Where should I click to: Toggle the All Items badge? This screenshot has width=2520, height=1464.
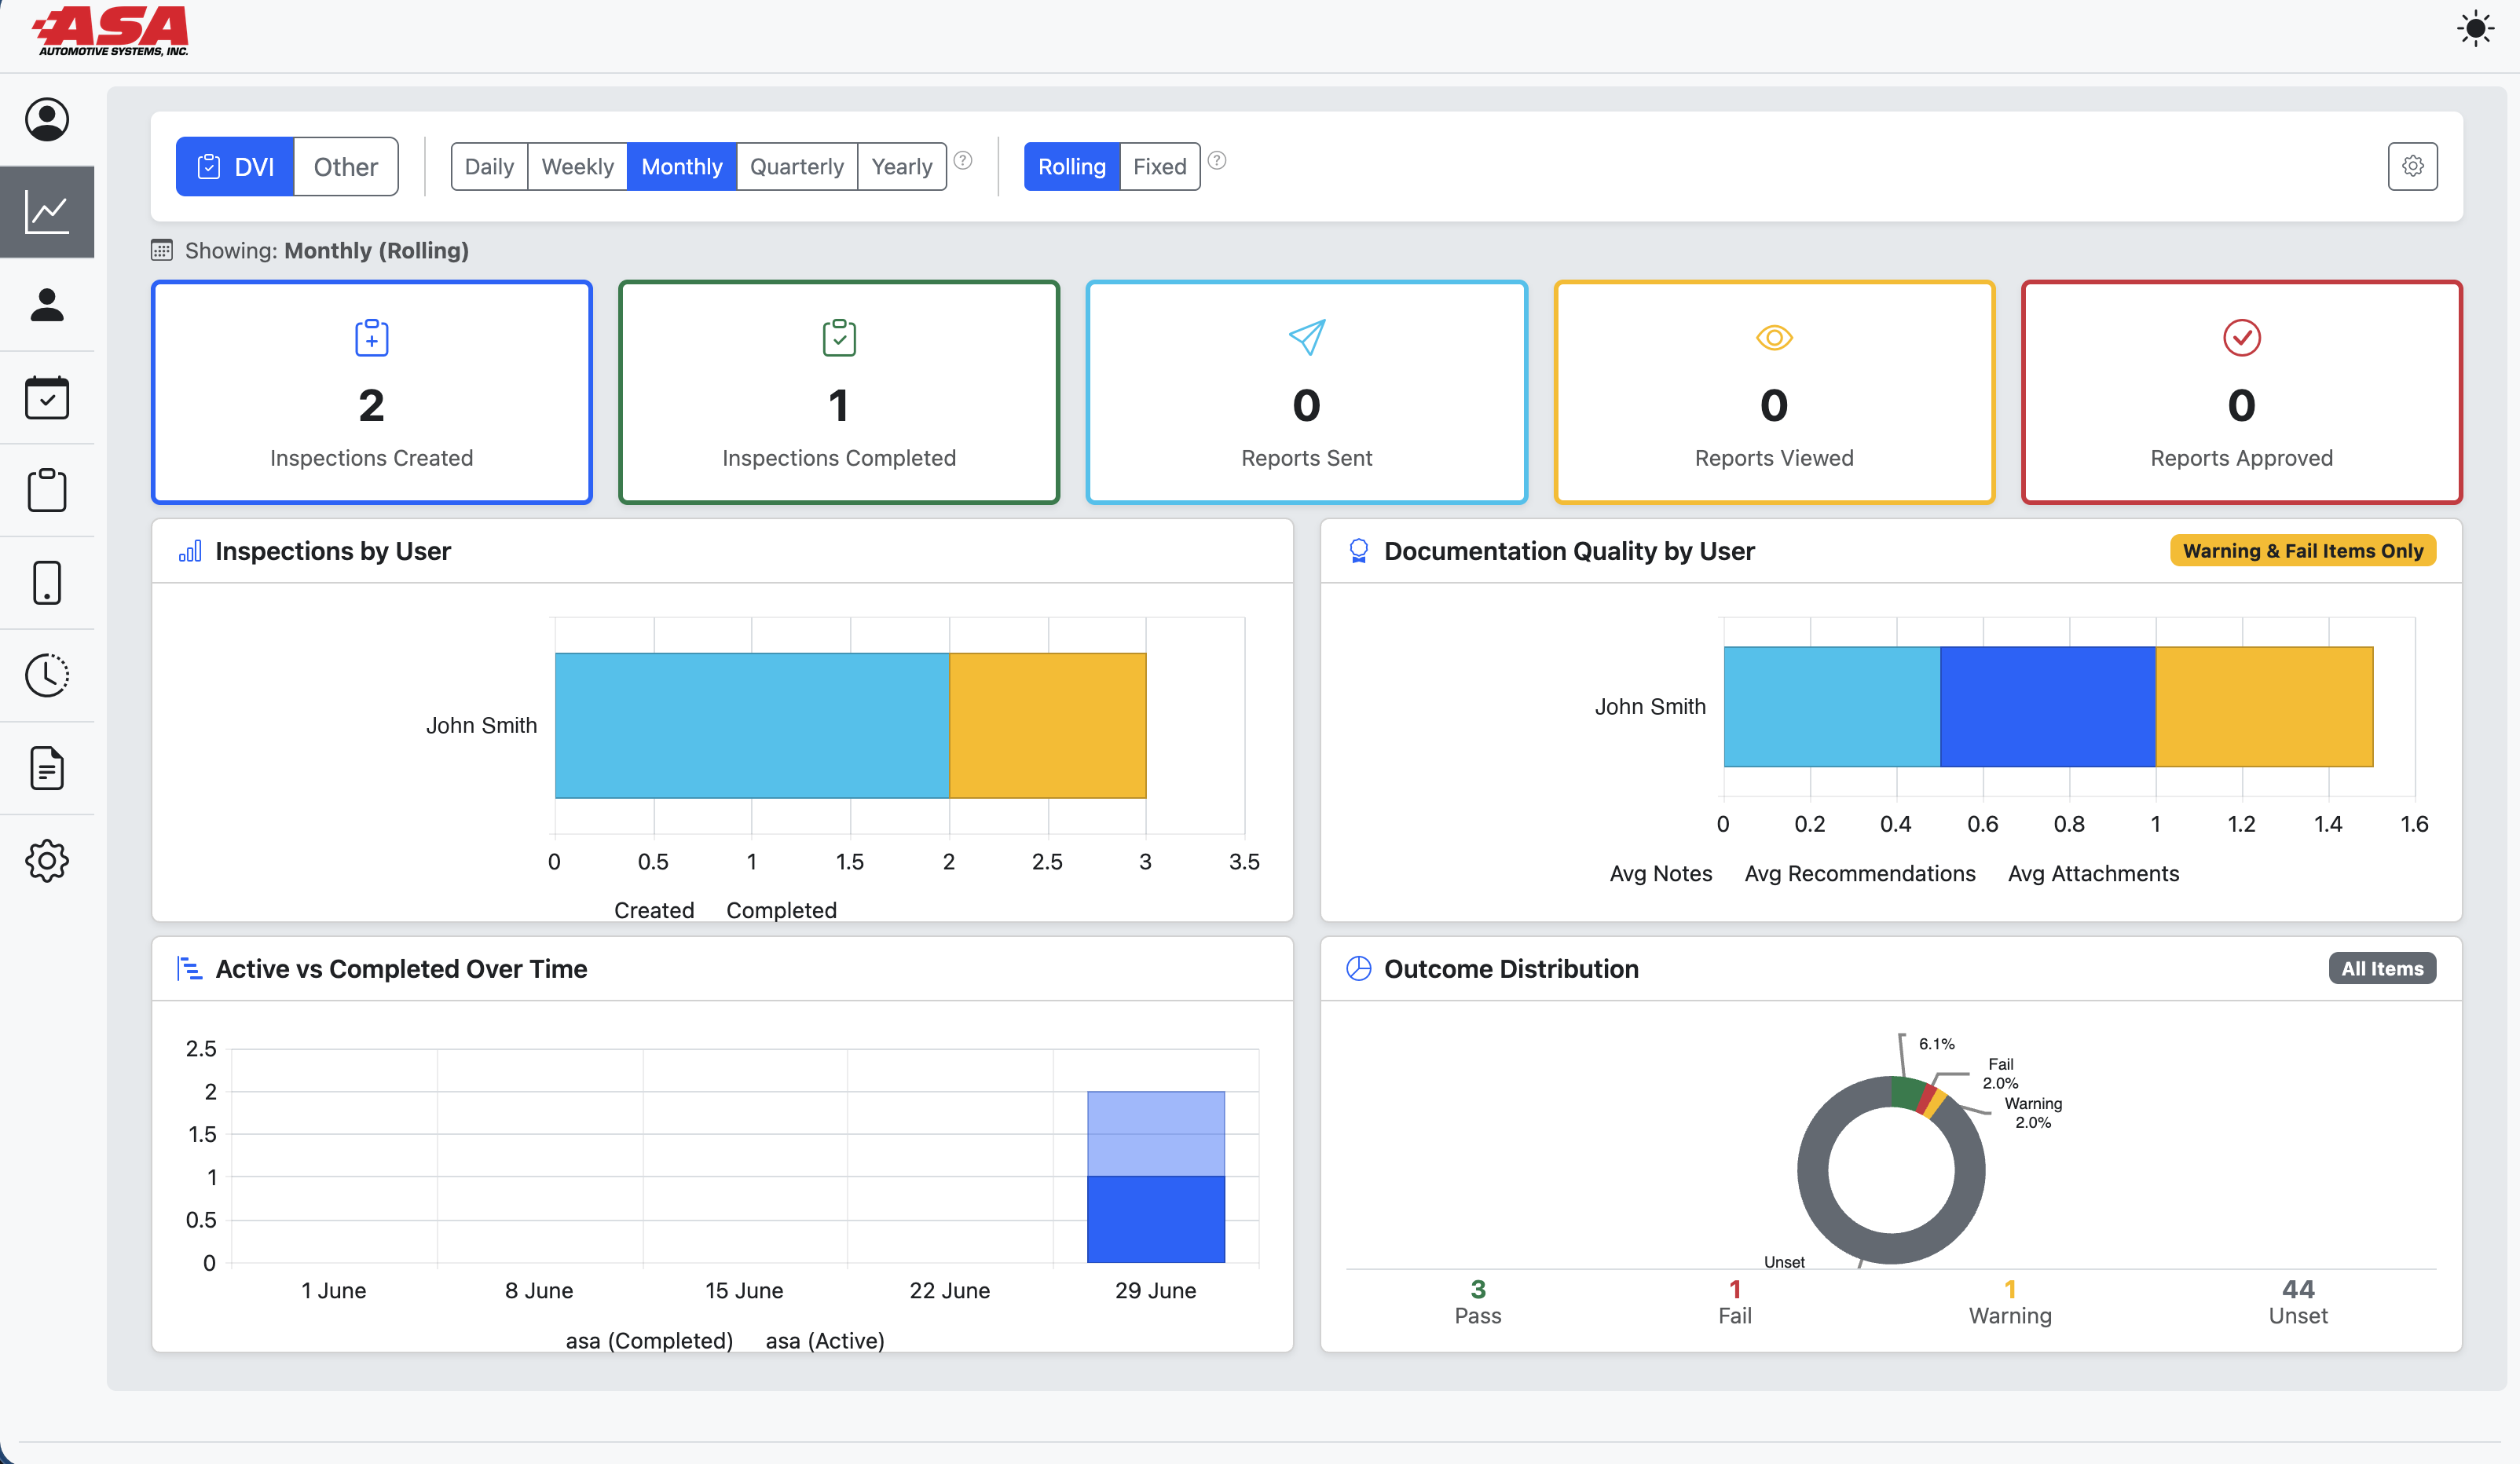pyautogui.click(x=2382, y=969)
